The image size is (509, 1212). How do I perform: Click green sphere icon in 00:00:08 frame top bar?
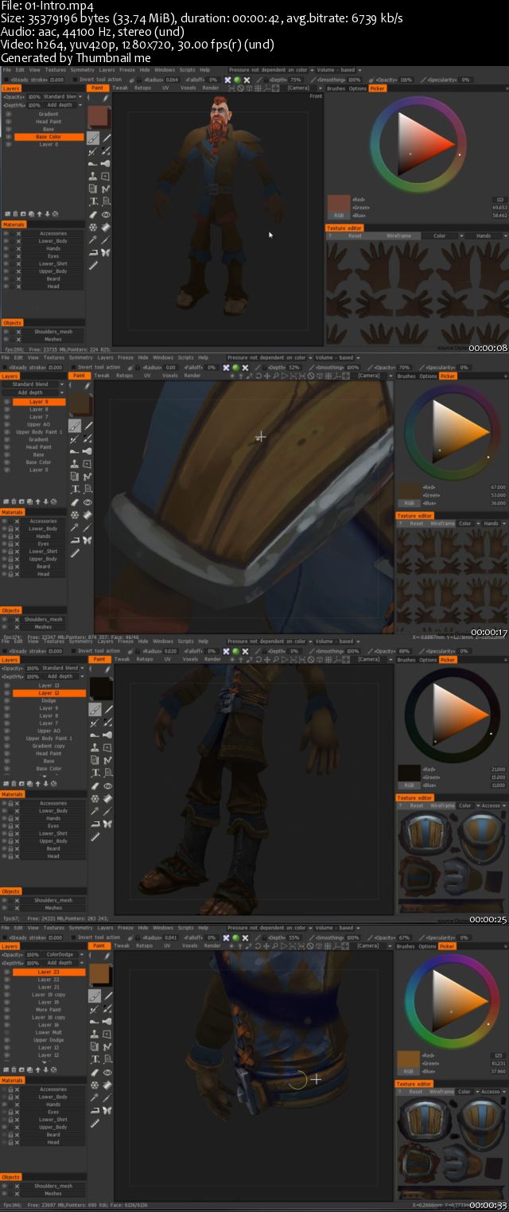coord(237,80)
